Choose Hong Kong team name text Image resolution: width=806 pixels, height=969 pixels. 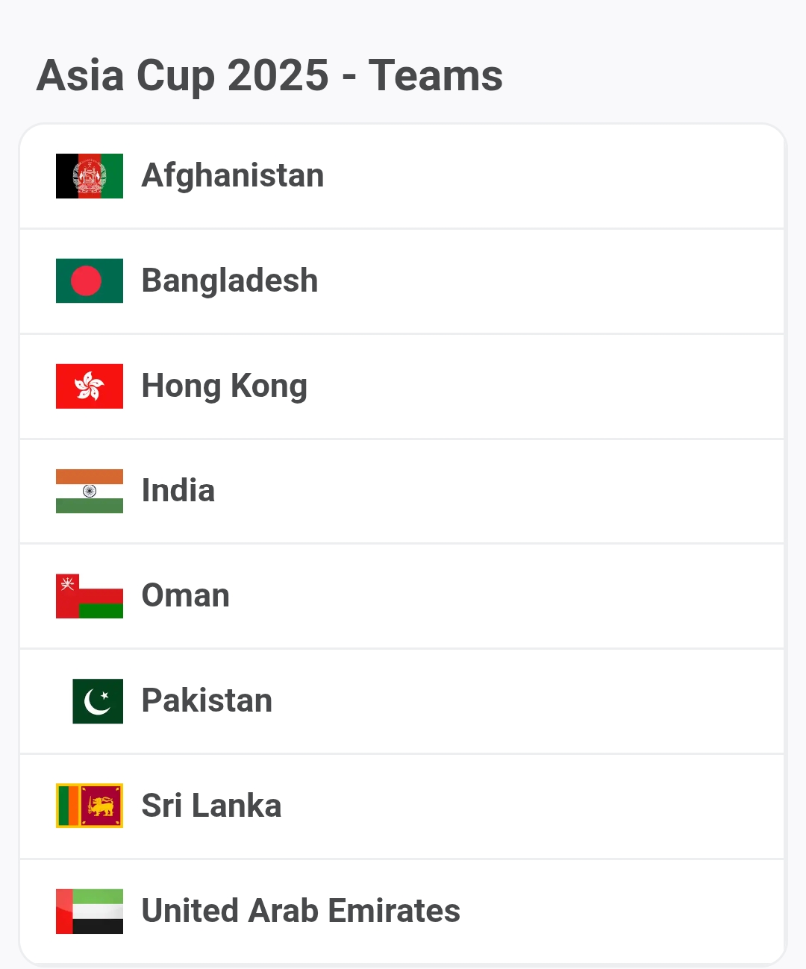(x=225, y=387)
